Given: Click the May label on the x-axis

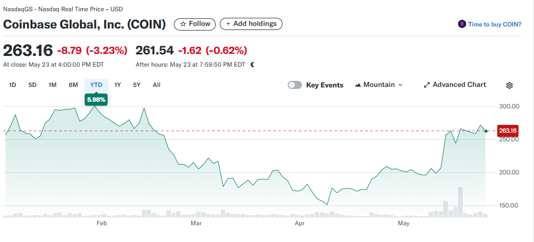Looking at the screenshot, I should click(403, 223).
